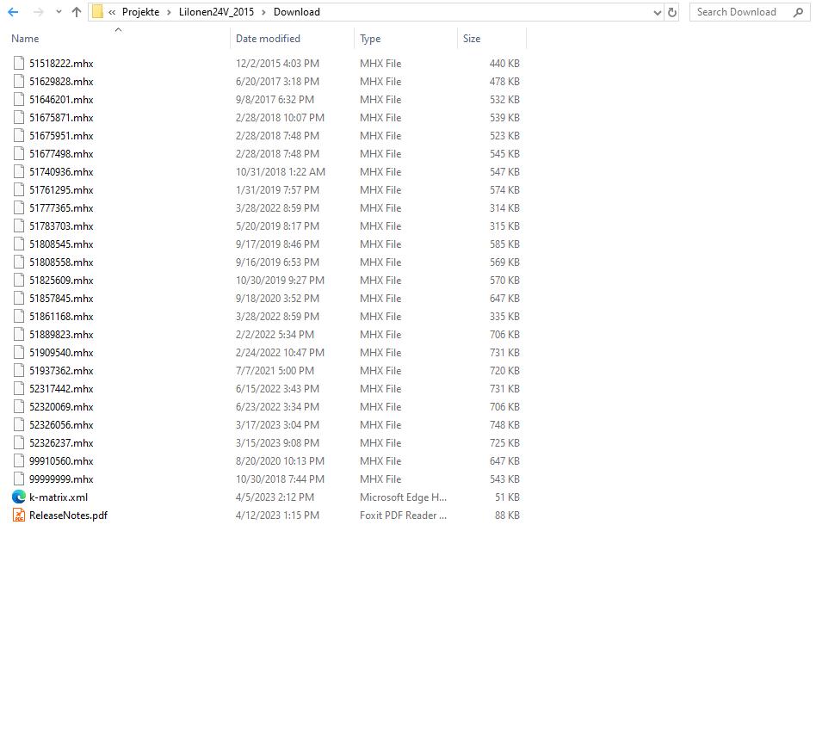The width and height of the screenshot is (816, 741).
Task: Select file icon of 51675871.mhx
Action: pyautogui.click(x=19, y=118)
